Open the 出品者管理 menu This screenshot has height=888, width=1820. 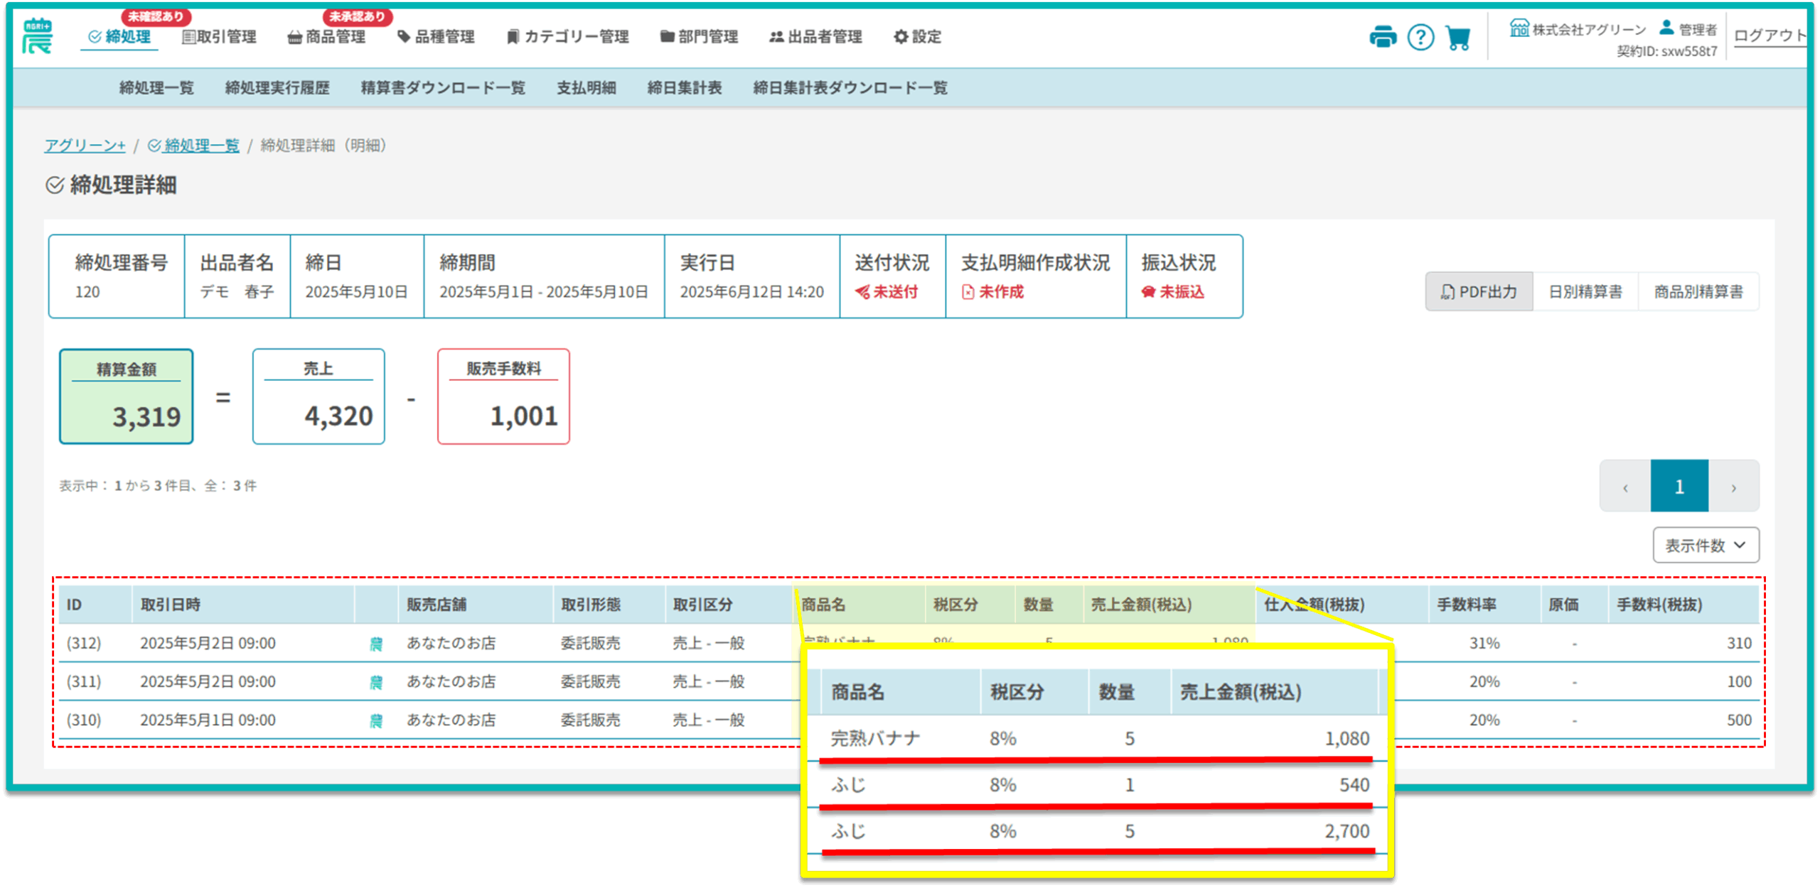[x=815, y=37]
